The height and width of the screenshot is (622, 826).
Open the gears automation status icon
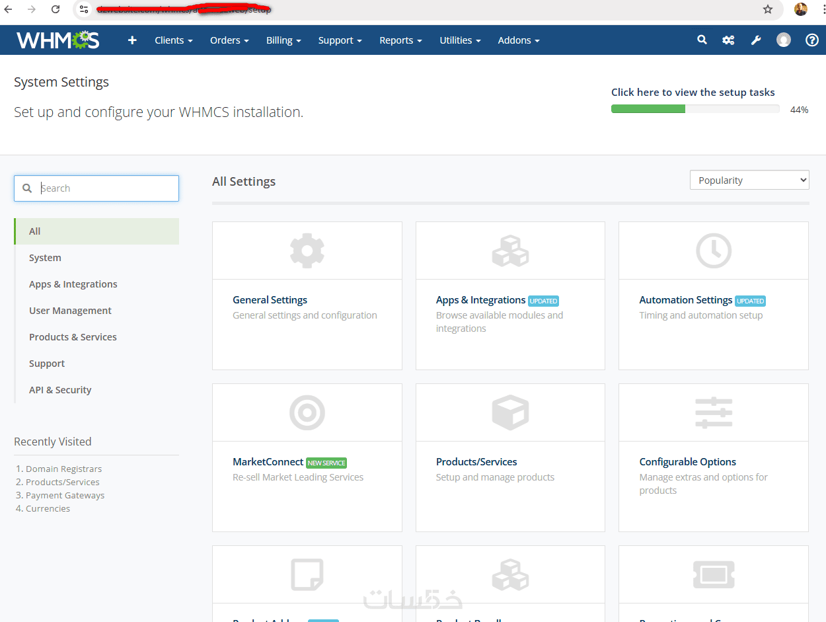coord(728,40)
